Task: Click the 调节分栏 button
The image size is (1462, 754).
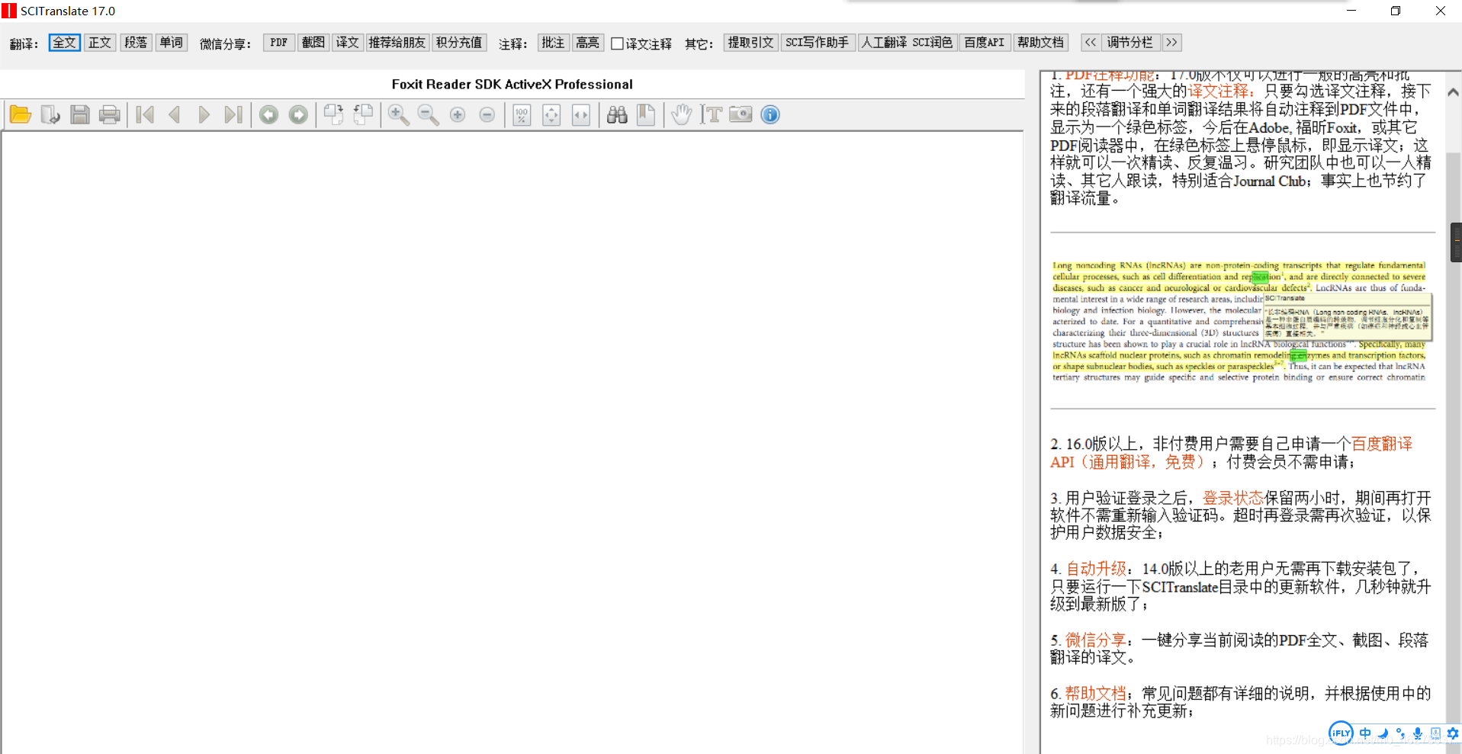Action: point(1130,43)
